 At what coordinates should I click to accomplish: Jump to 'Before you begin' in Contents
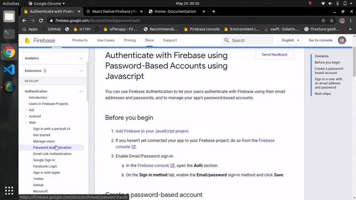click(327, 62)
